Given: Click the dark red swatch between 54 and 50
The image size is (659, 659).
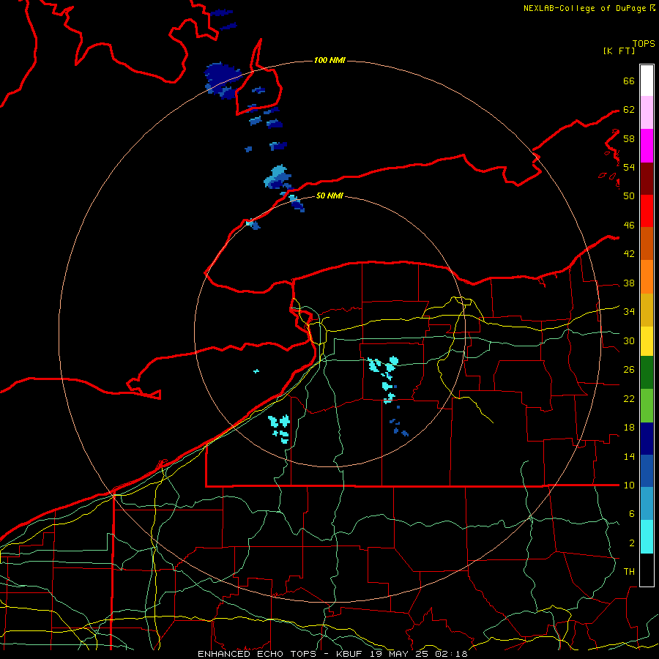Looking at the screenshot, I should click(647, 179).
